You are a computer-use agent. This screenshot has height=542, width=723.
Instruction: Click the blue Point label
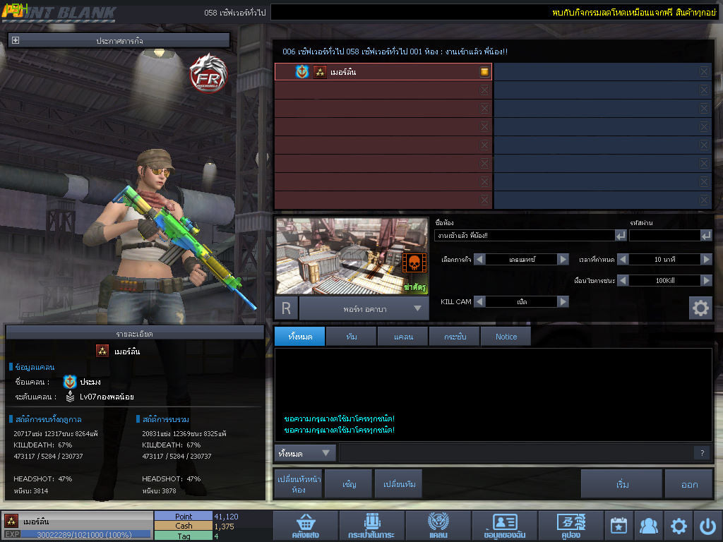coord(184,516)
